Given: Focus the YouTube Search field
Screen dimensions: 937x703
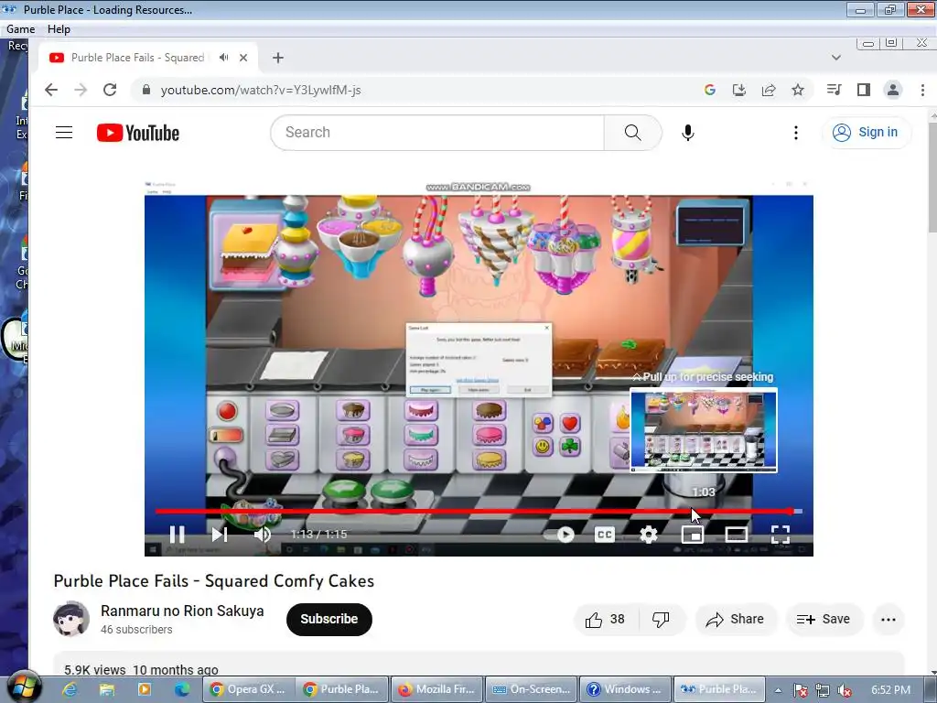Looking at the screenshot, I should point(437,132).
